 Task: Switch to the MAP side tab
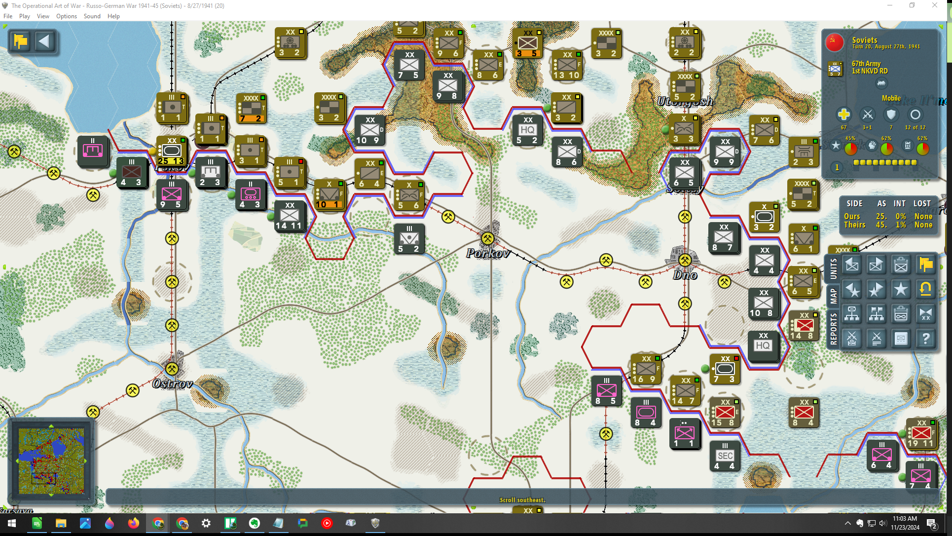(833, 296)
